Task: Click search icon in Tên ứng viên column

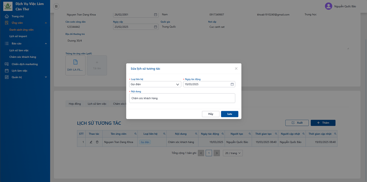Action: coord(136,134)
